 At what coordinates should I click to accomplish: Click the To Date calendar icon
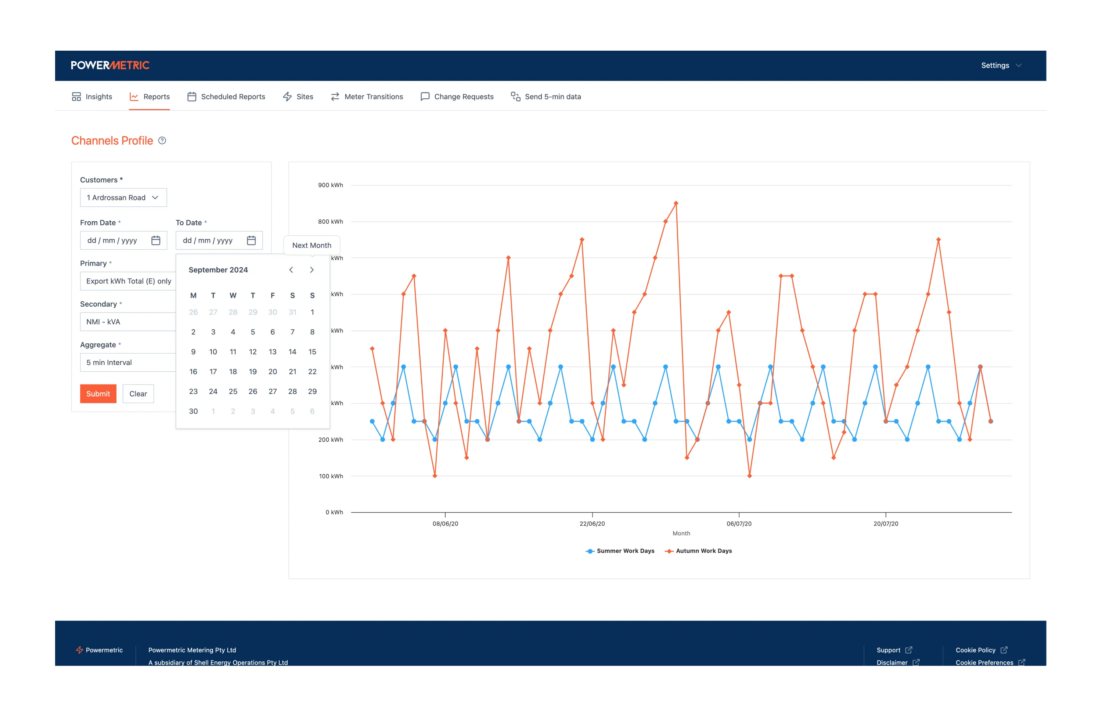pyautogui.click(x=251, y=240)
